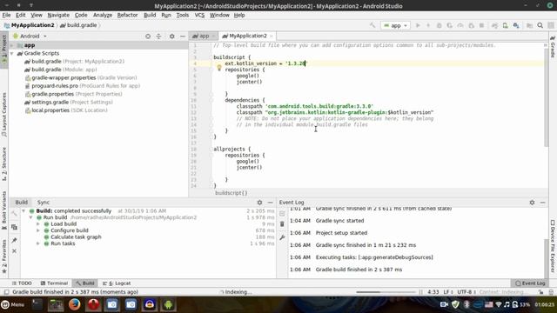The image size is (557, 313).
Task: Hide the Event Log panel
Action: (542, 203)
